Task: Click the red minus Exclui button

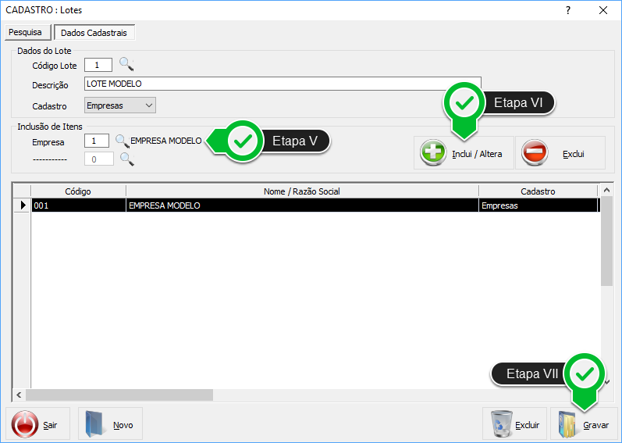Action: coord(560,153)
